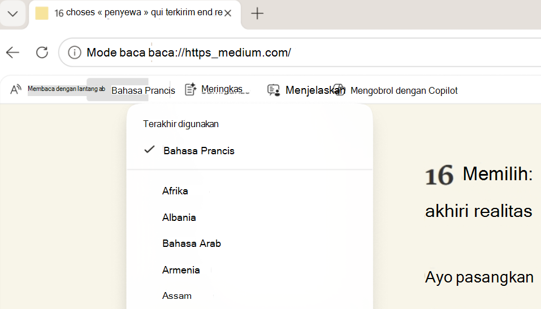Click the article heading '16 Memilih:'

pyautogui.click(x=479, y=175)
